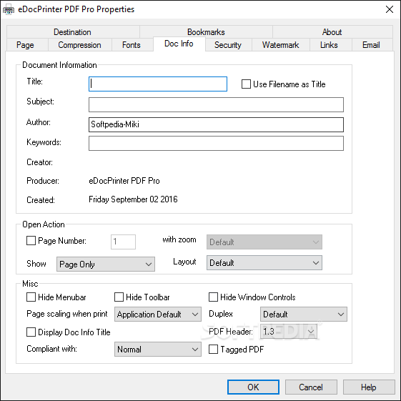Expand Page scaling when print dropdown
401x401 pixels.
pos(158,314)
